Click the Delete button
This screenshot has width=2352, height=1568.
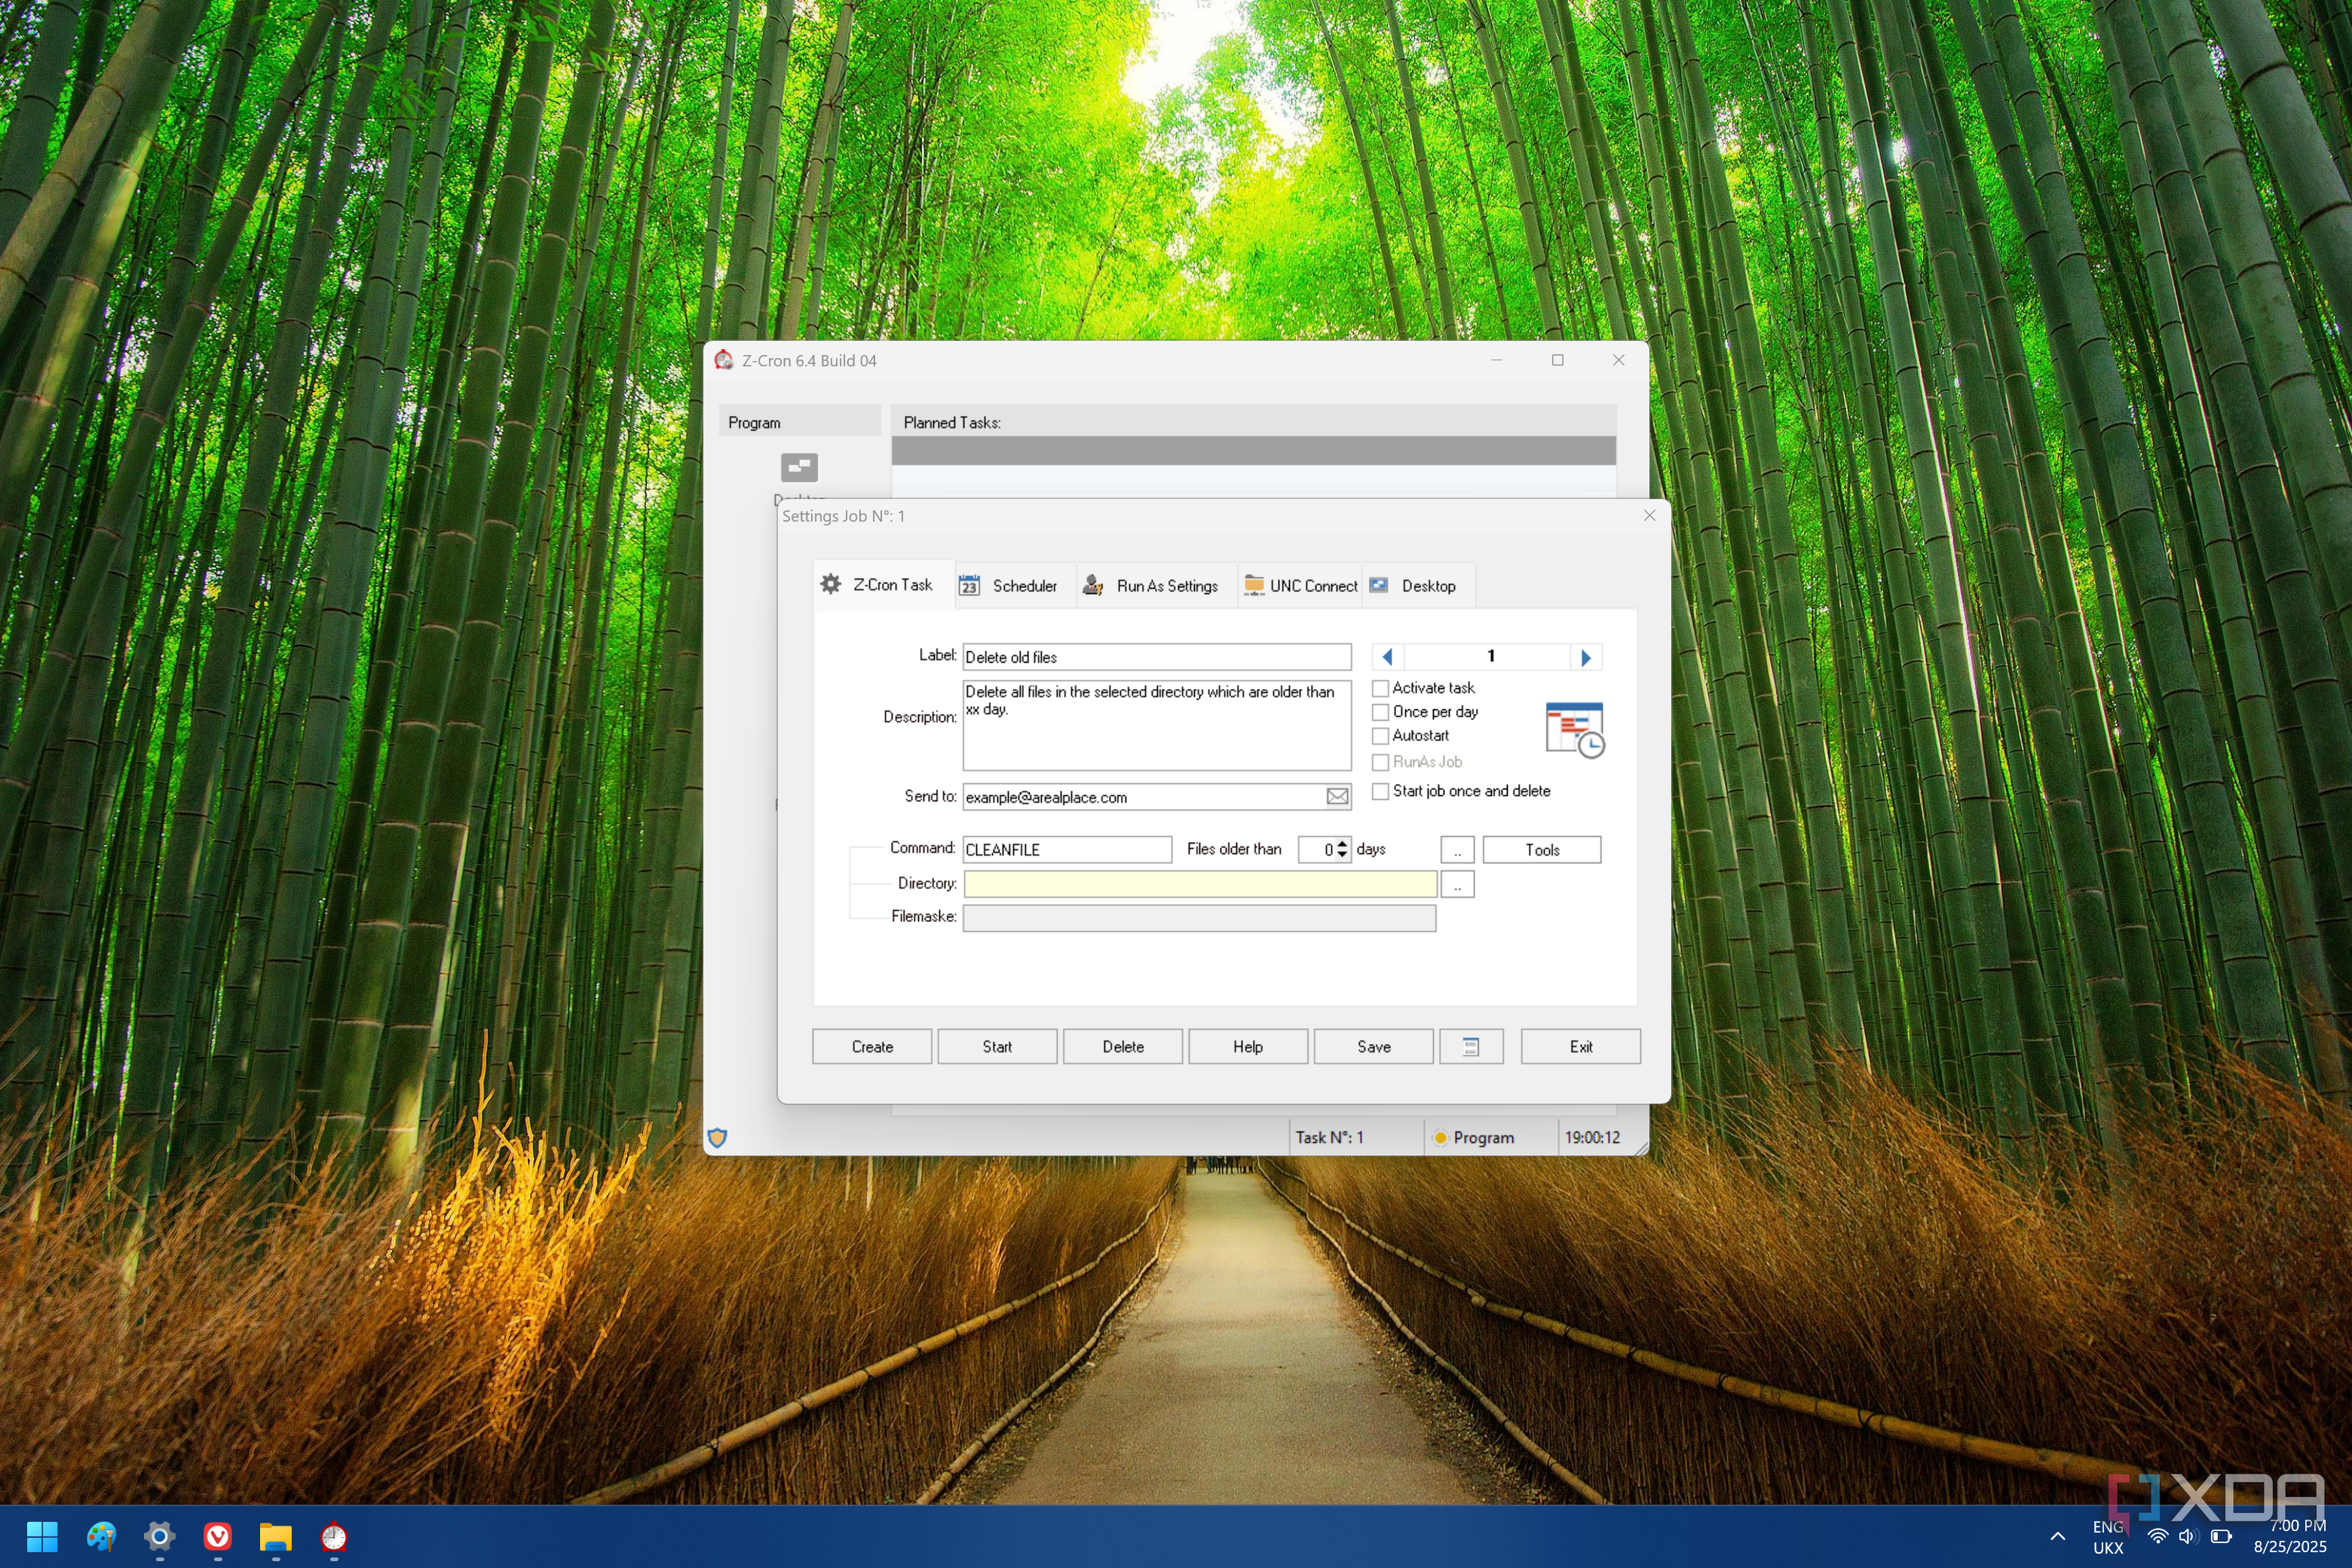tap(1123, 1046)
